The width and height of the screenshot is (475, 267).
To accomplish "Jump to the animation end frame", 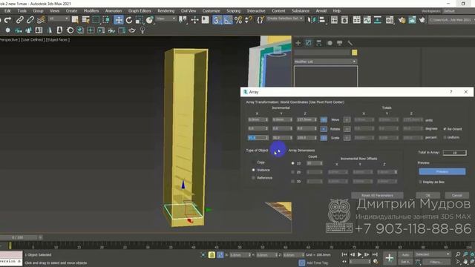I will 375,254.
